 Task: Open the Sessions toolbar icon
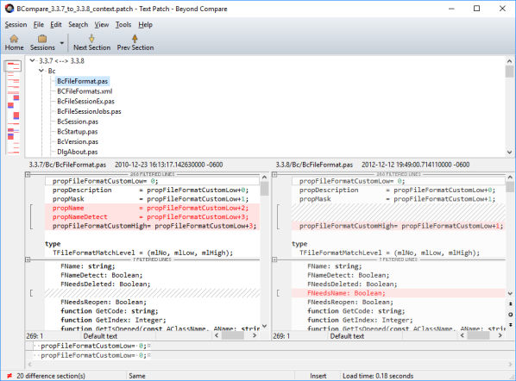(42, 43)
